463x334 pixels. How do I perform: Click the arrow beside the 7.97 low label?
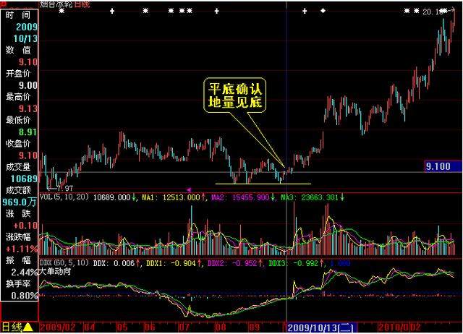[52, 188]
